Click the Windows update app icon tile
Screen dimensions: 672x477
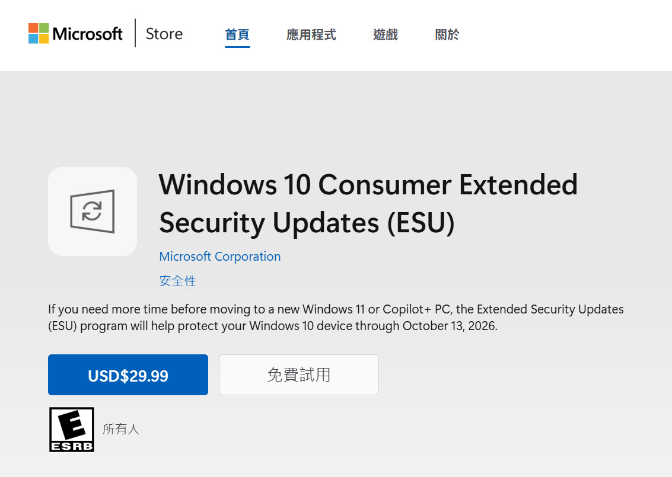click(93, 212)
